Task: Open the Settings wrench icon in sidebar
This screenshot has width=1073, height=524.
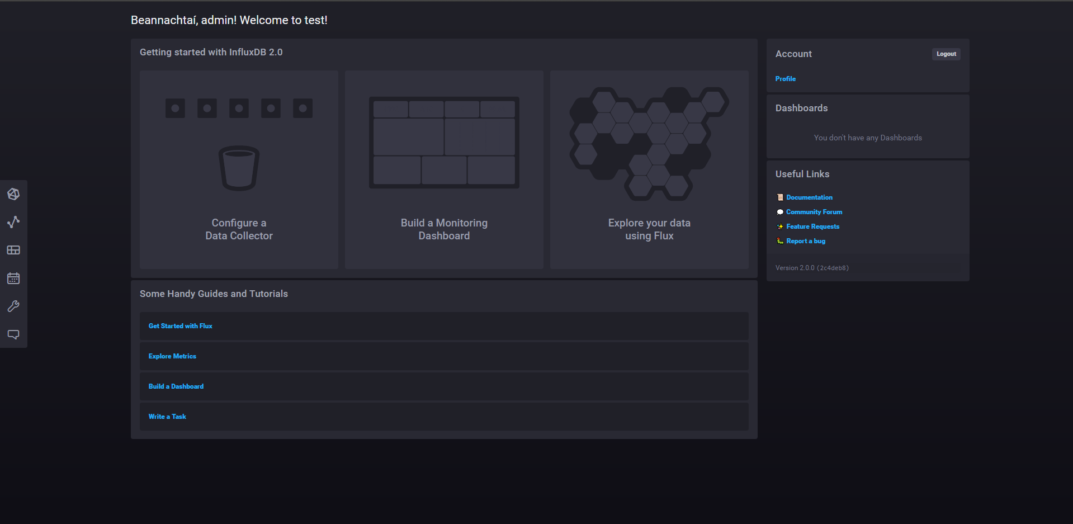Action: (13, 306)
